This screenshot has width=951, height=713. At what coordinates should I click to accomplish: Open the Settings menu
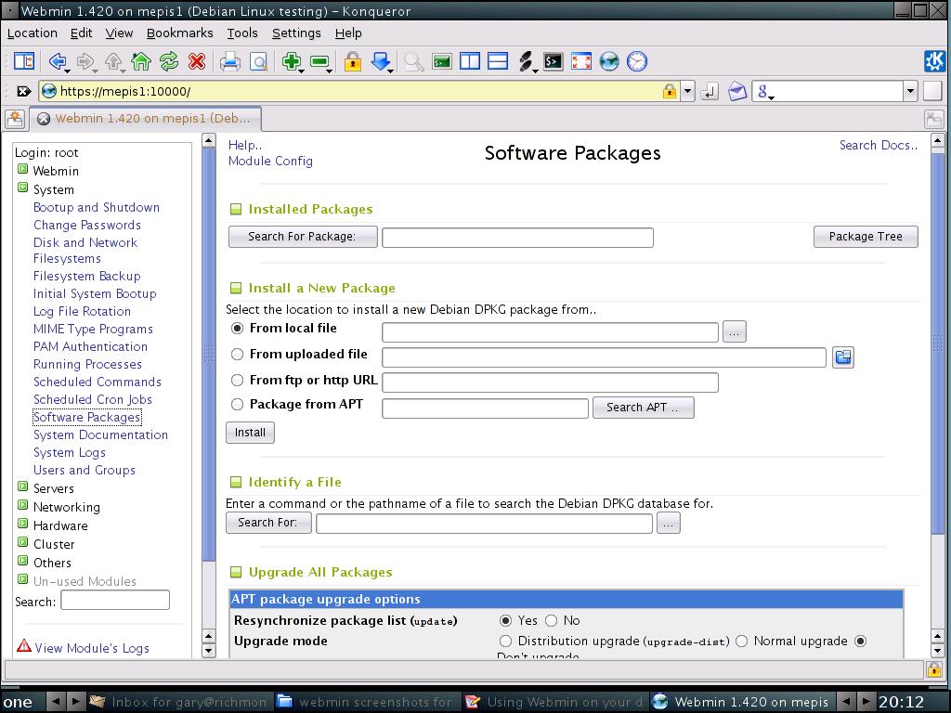point(296,33)
